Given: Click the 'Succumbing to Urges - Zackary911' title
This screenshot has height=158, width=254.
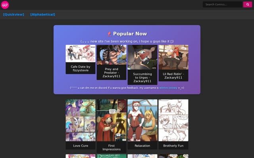Looking at the screenshot, I should pos(142,77).
